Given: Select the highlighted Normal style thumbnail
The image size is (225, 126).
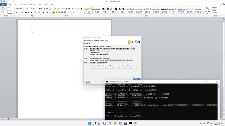Looking at the screenshot, I should (88, 10).
